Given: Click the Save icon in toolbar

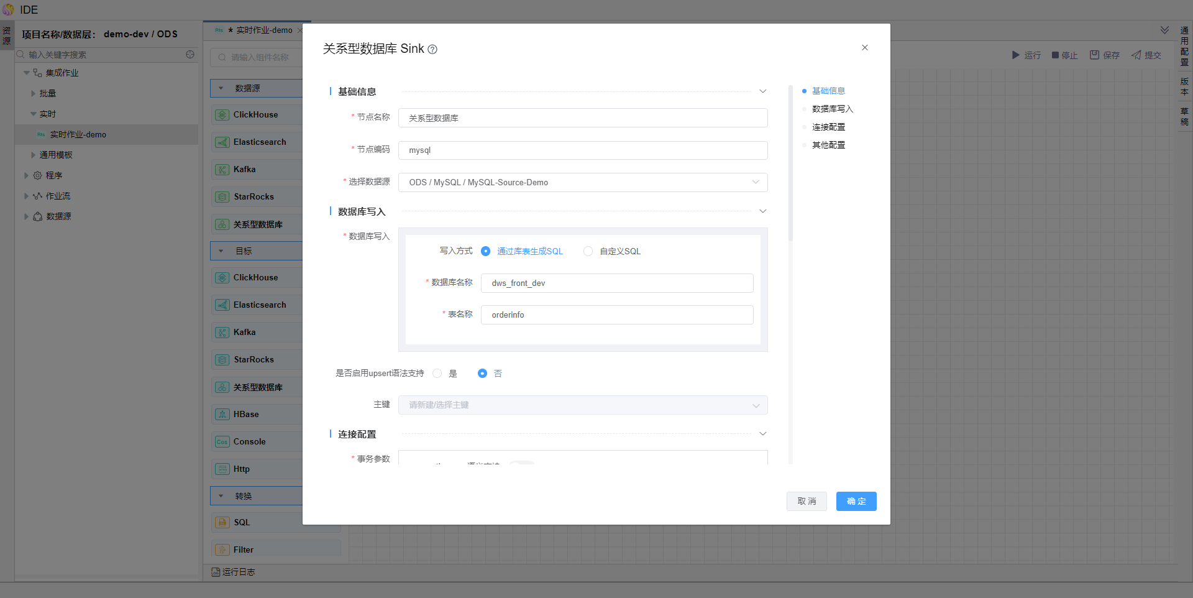Looking at the screenshot, I should 1094,55.
